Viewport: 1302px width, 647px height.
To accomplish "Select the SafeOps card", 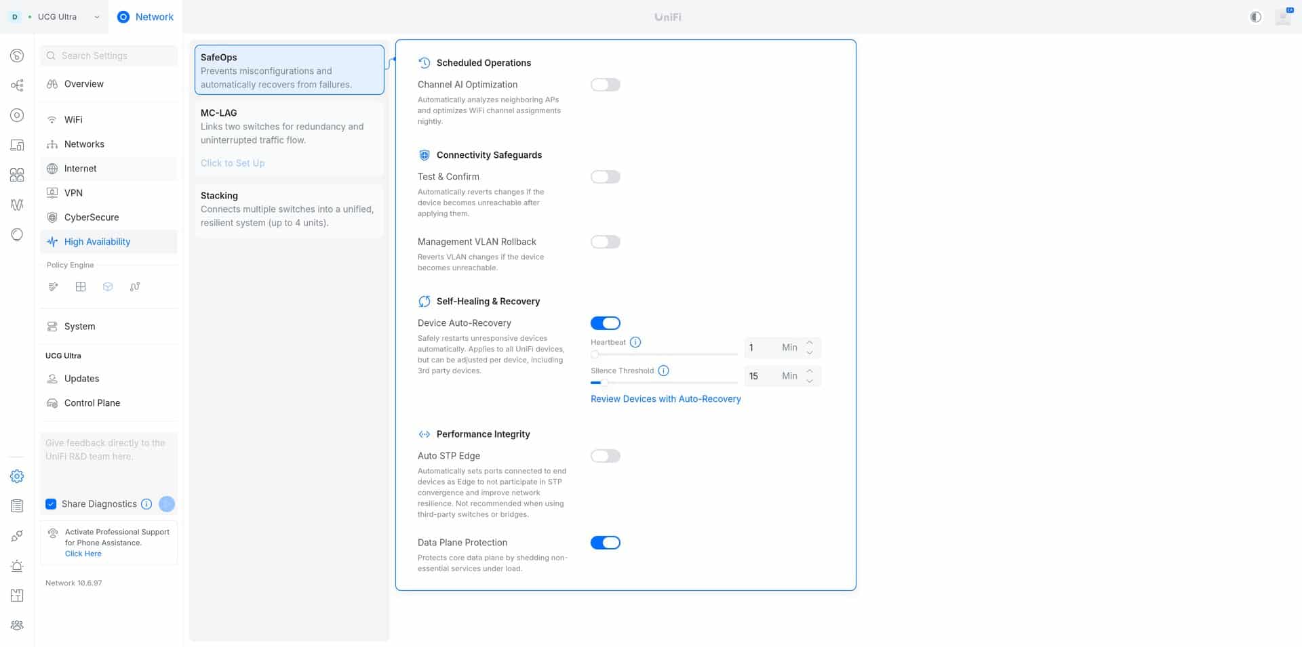I will click(289, 70).
